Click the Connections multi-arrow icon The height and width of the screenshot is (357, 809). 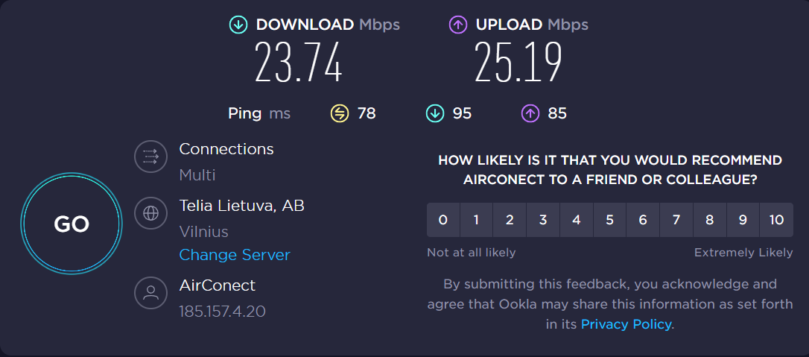(x=150, y=156)
